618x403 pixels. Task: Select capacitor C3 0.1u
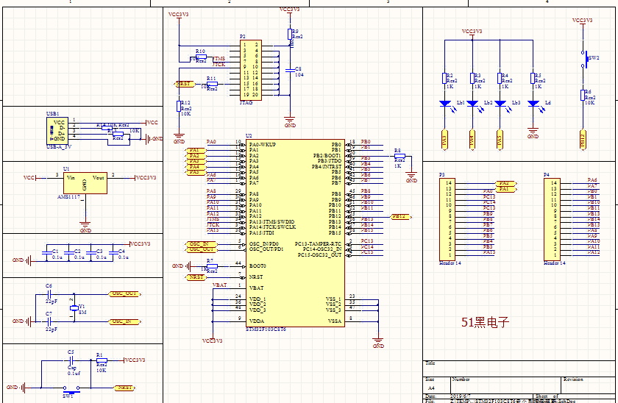click(90, 252)
